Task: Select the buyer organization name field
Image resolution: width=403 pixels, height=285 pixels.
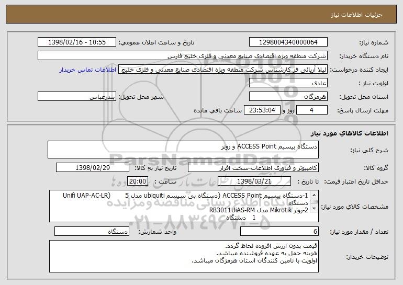Action: tap(183, 56)
